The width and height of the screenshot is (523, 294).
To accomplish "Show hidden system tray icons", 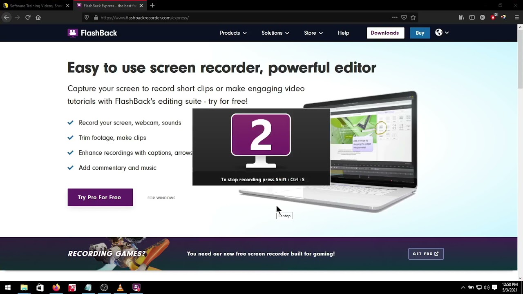I will click(x=463, y=287).
